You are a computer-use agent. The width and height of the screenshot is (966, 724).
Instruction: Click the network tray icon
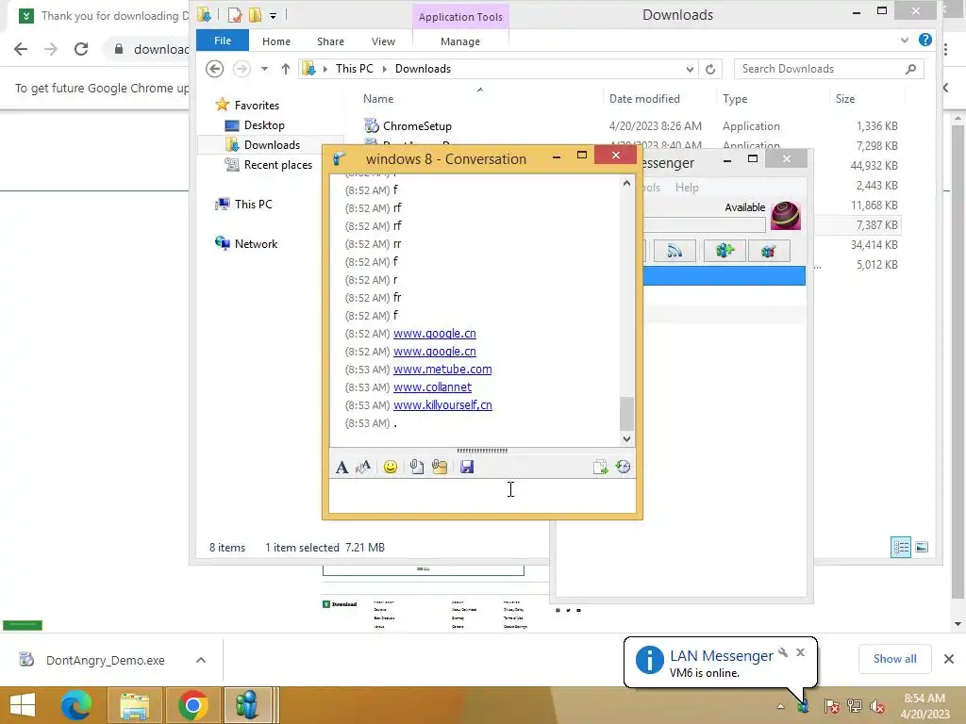click(855, 706)
